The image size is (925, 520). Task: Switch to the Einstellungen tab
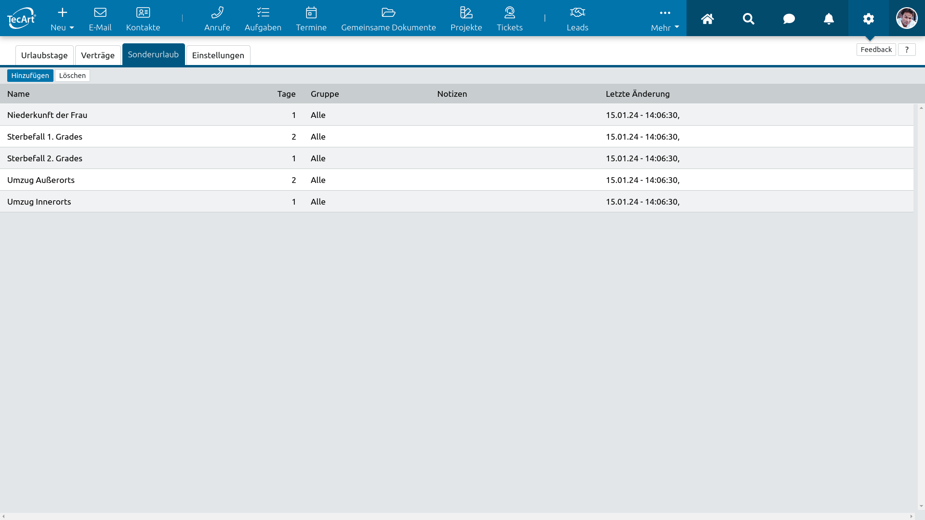coord(218,55)
